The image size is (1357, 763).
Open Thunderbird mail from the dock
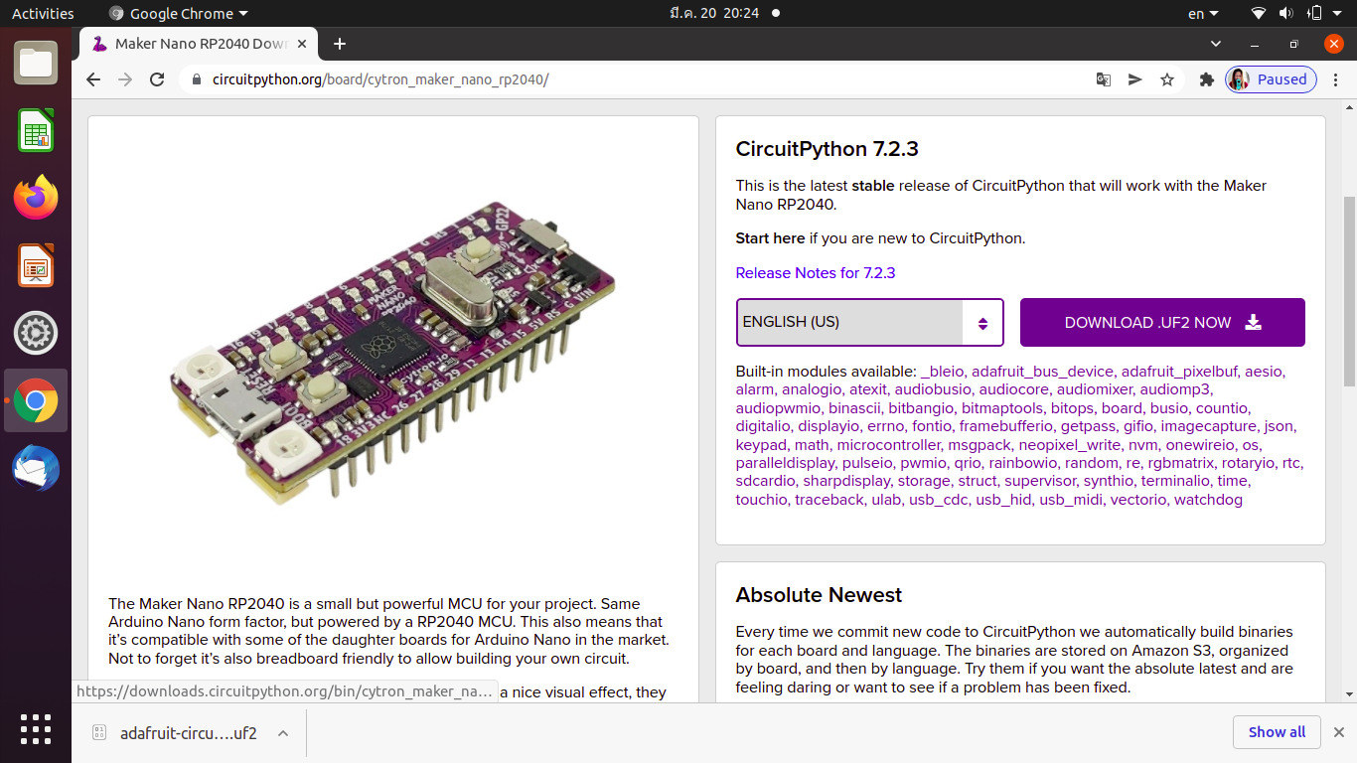click(x=36, y=468)
